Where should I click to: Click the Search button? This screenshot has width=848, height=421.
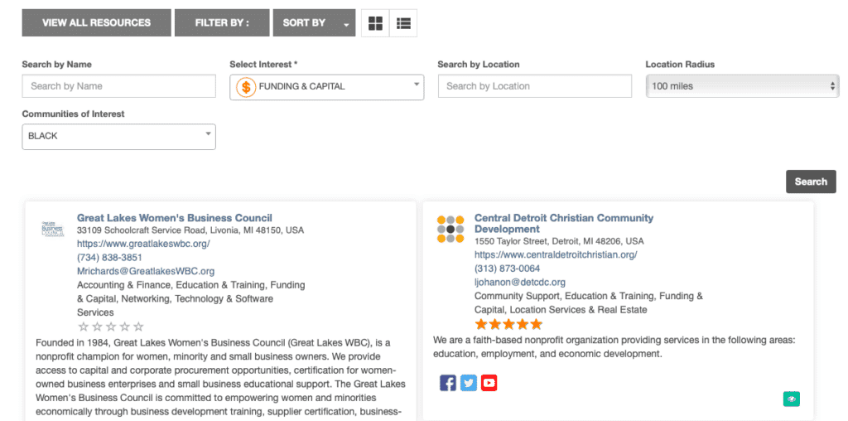click(811, 181)
